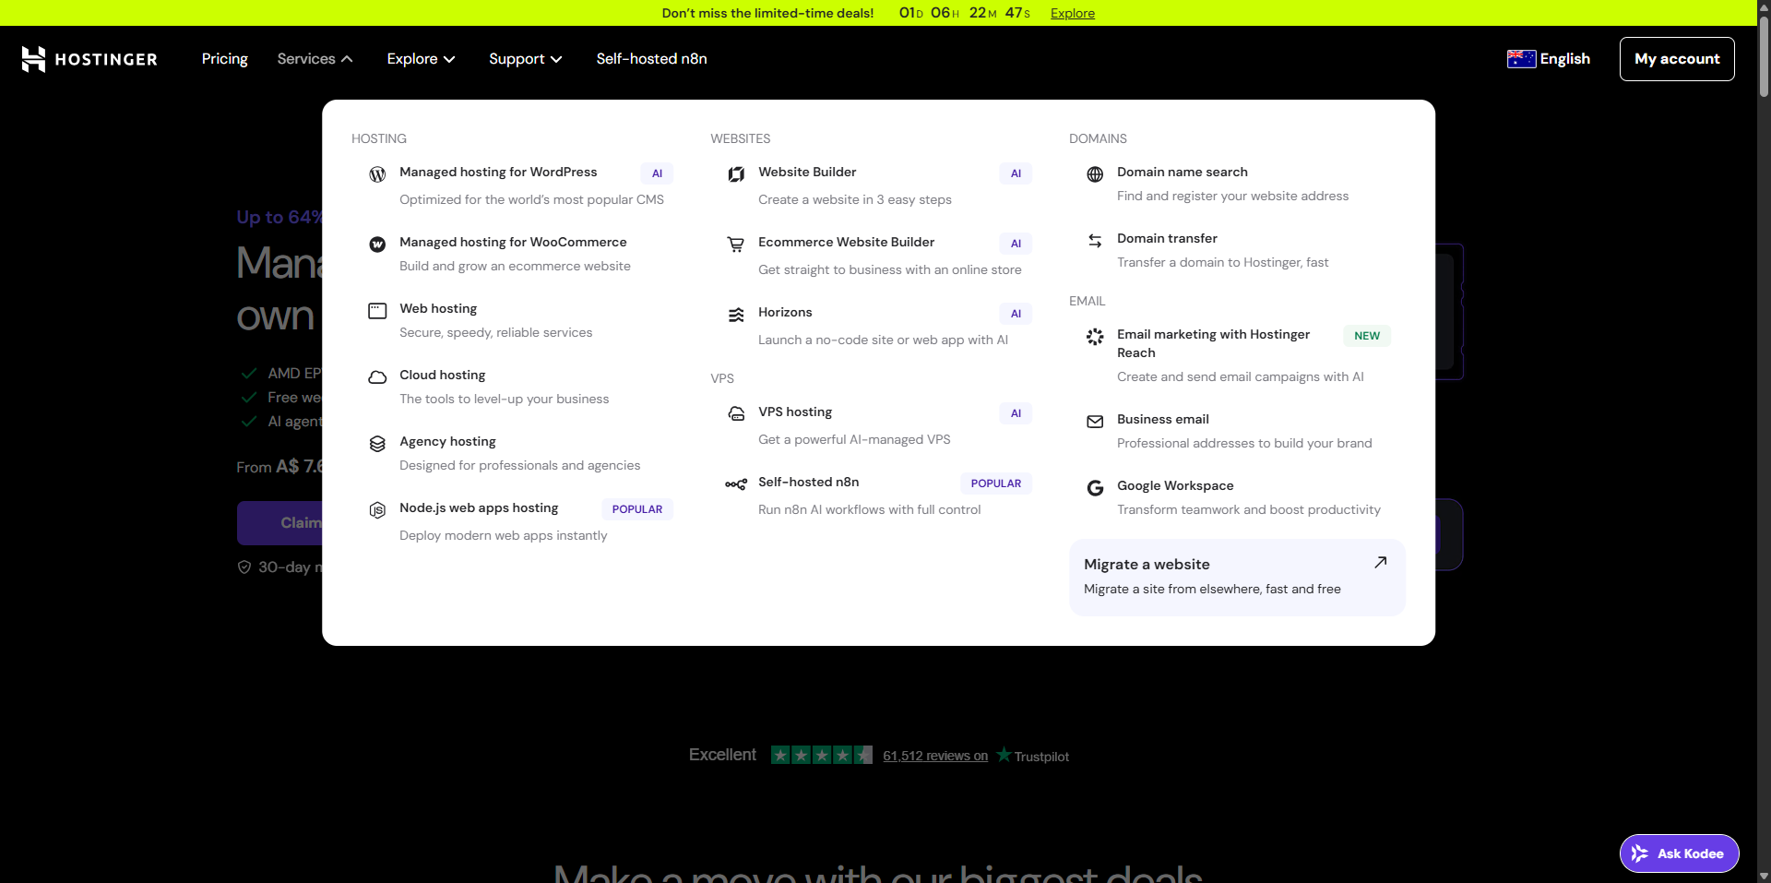Click the Web hosting window icon

click(377, 311)
